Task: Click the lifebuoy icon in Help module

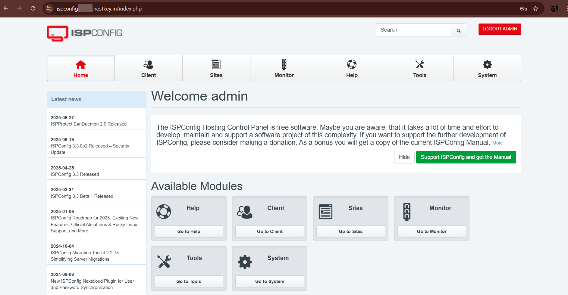Action: [x=164, y=212]
